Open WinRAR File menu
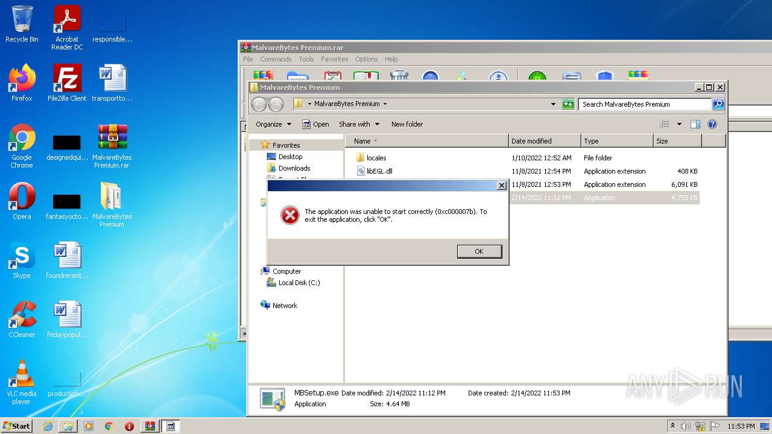This screenshot has width=772, height=434. [248, 59]
